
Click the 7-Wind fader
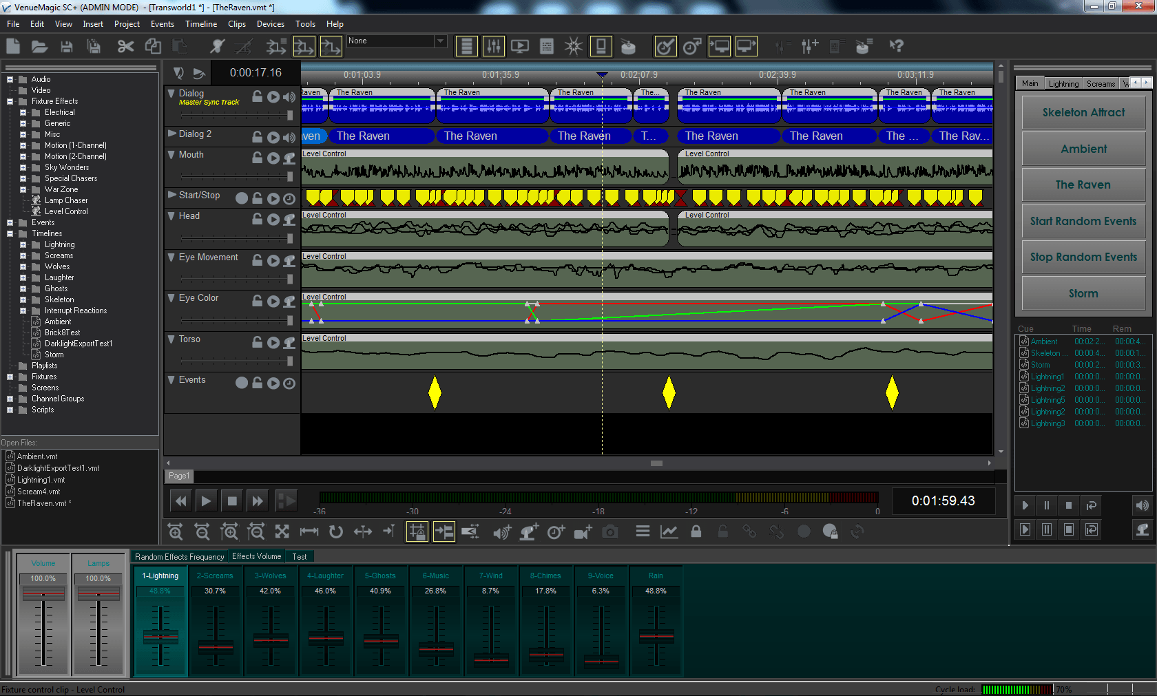491,660
